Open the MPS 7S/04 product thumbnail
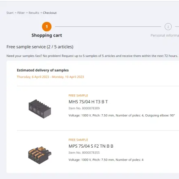179x179 pixels. click(x=40, y=155)
